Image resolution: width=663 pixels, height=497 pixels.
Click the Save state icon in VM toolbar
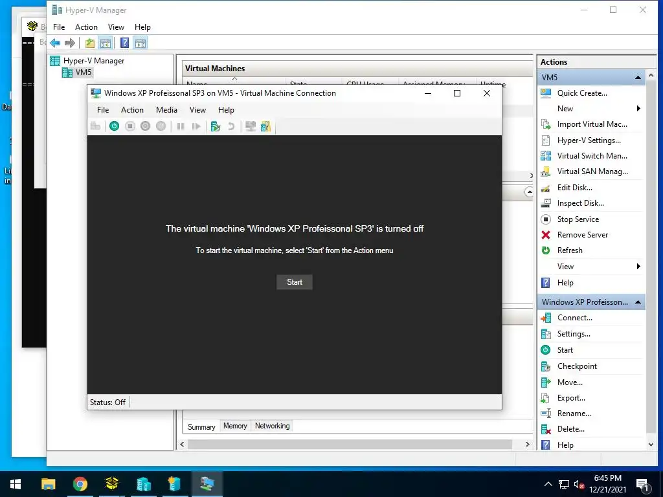click(x=161, y=126)
